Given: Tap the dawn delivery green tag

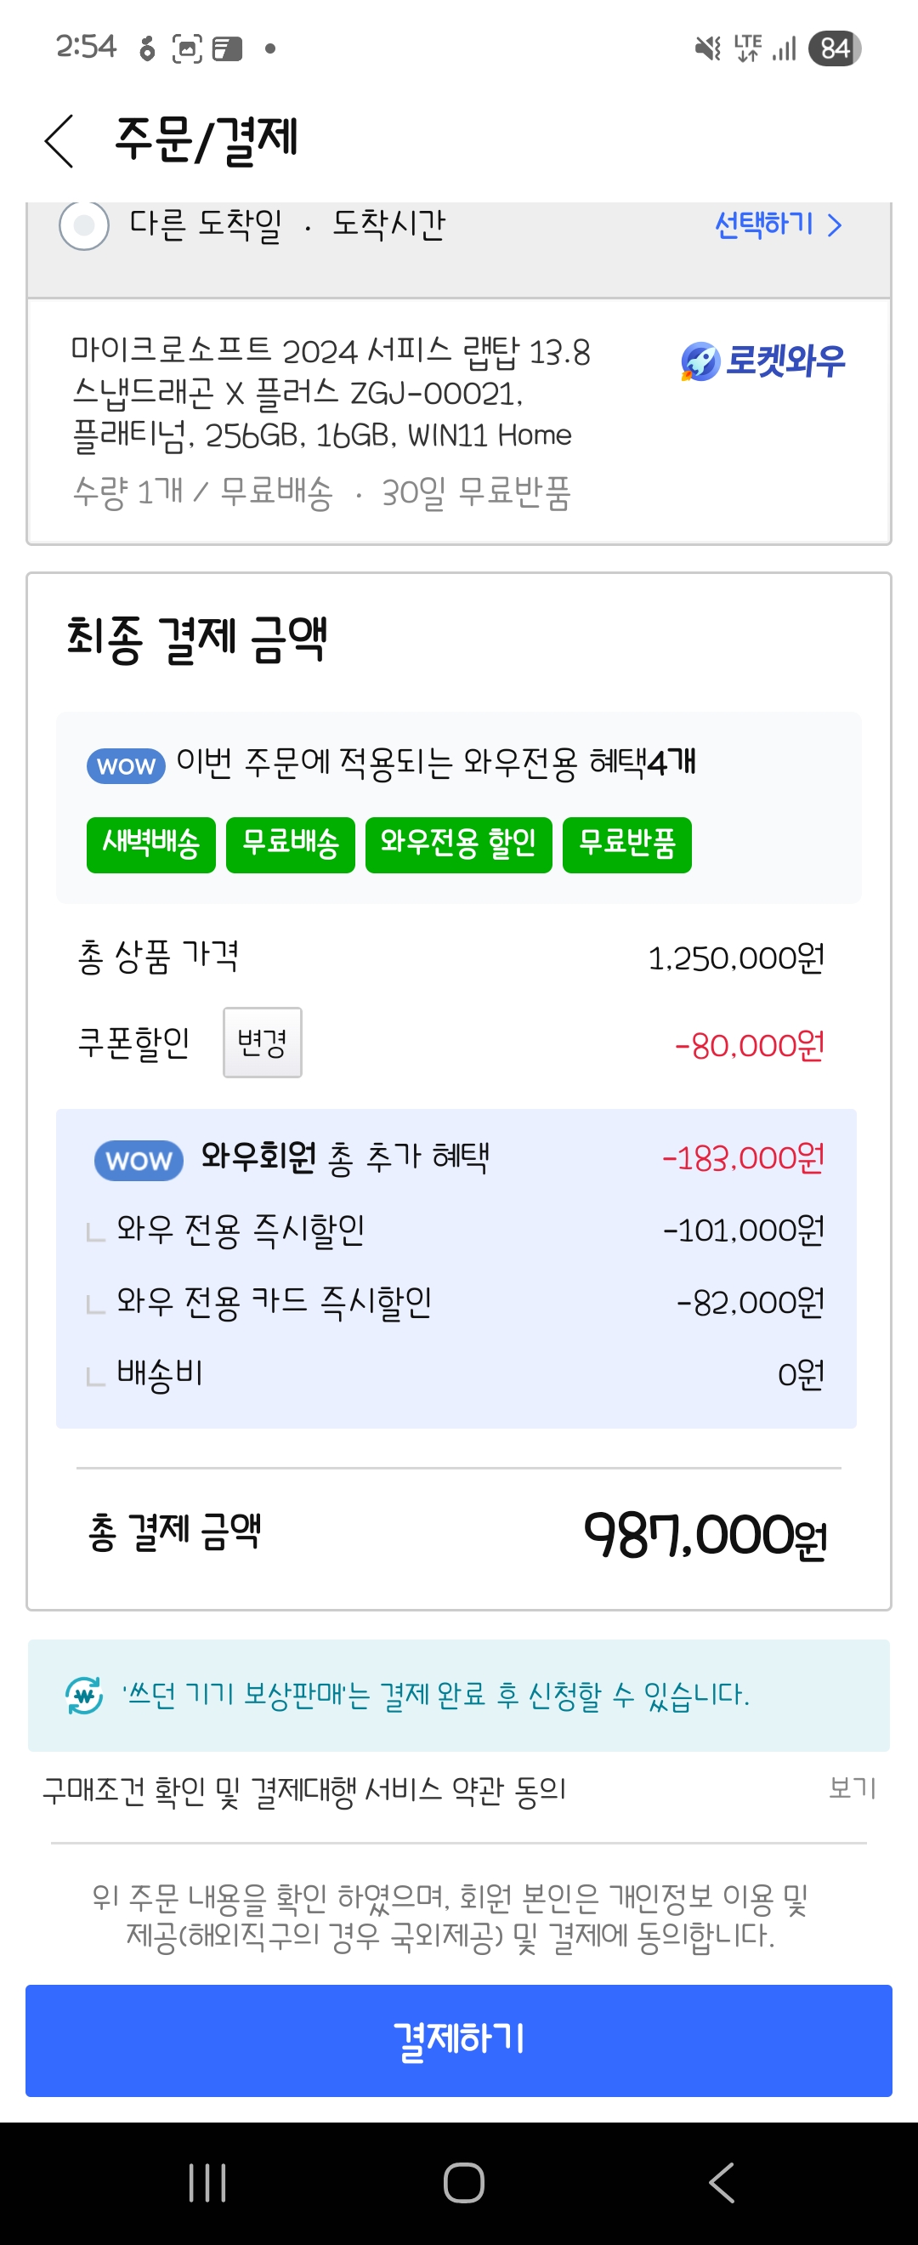Looking at the screenshot, I should pos(150,844).
